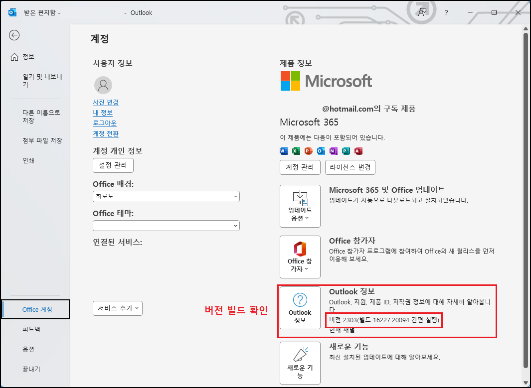531x388 pixels.
Task: Click the Word app icon
Action: [283, 151]
